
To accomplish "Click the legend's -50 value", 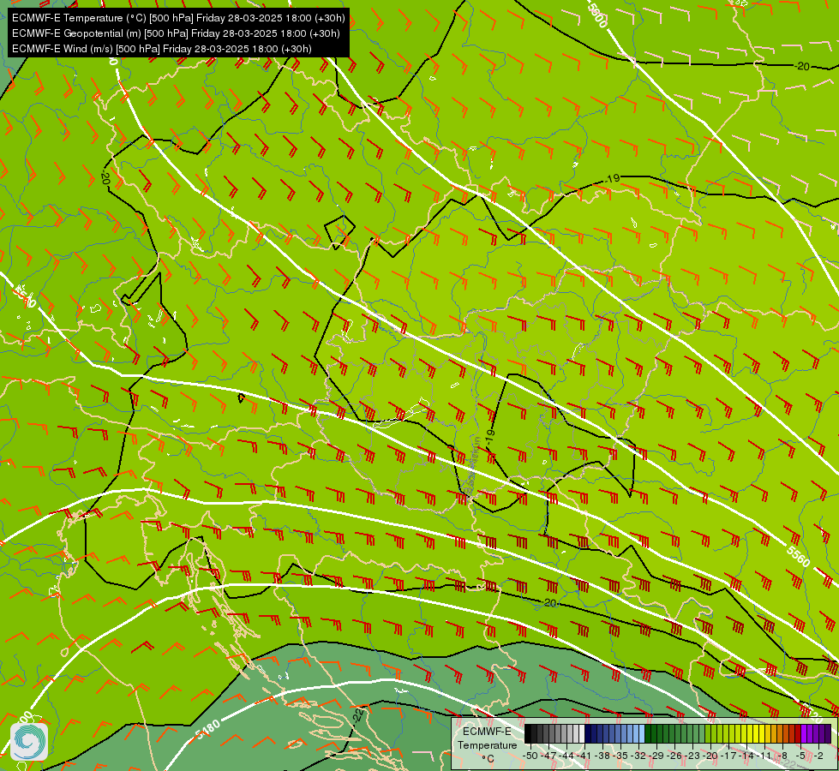I will coord(530,756).
